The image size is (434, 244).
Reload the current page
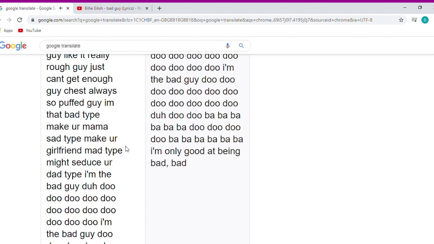click(x=20, y=20)
